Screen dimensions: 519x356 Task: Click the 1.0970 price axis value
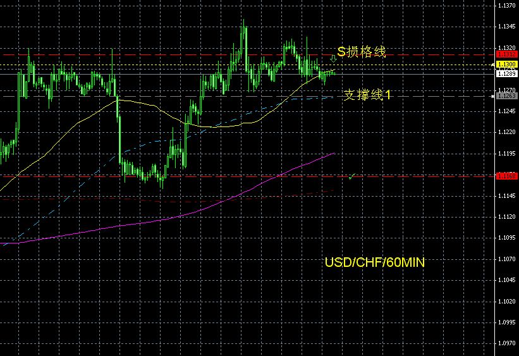507,343
